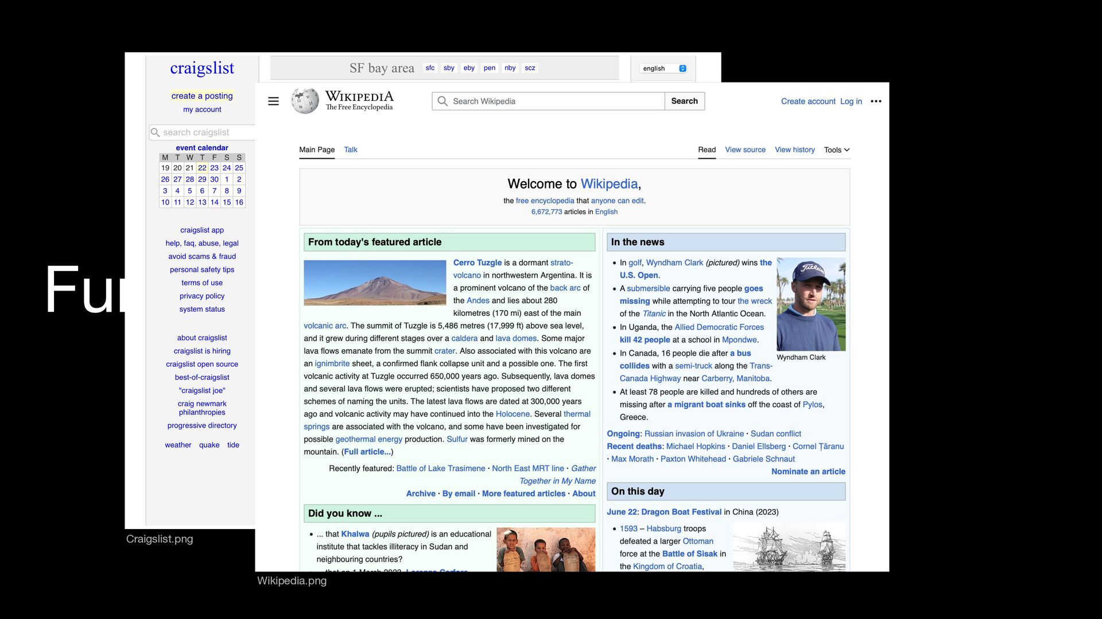Click create a posting on craigslist
This screenshot has width=1102, height=619.
pos(202,96)
